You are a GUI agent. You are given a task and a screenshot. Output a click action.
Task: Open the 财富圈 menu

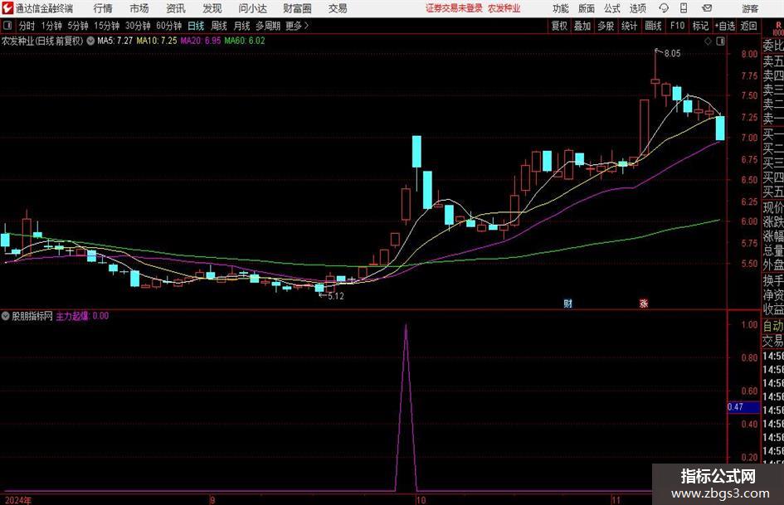point(297,8)
